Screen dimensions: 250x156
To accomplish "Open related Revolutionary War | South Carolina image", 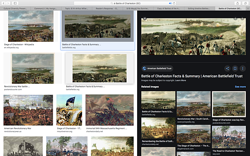I will [194, 104].
